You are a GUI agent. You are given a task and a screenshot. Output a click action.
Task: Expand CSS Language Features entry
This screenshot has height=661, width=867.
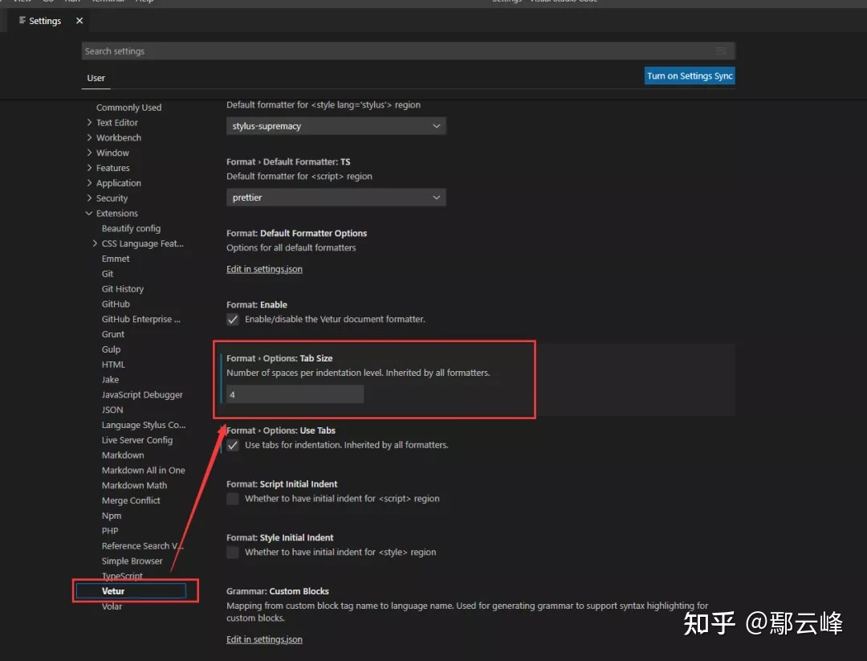pyautogui.click(x=95, y=243)
